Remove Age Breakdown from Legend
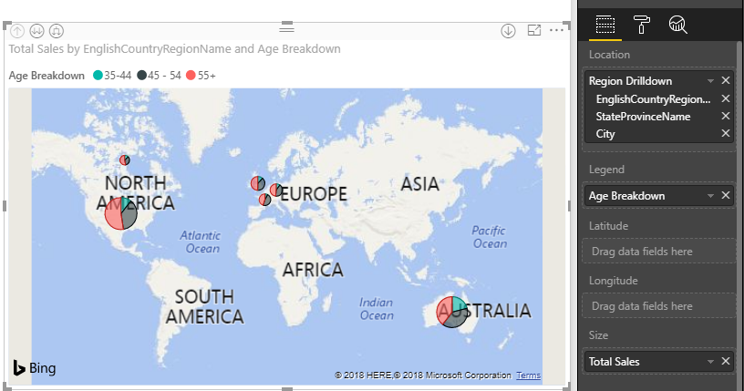 [x=726, y=195]
